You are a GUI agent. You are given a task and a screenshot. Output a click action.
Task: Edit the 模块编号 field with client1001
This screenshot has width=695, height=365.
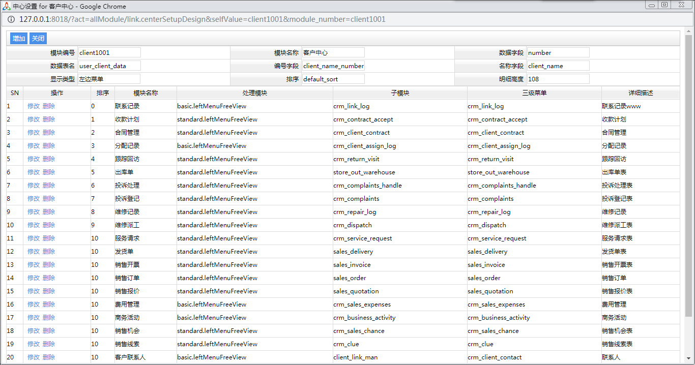tap(109, 52)
